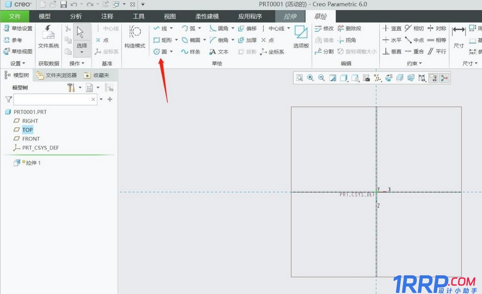The image size is (482, 294).
Task: Open the model tree settings dropdown arrow
Action: tap(80, 88)
